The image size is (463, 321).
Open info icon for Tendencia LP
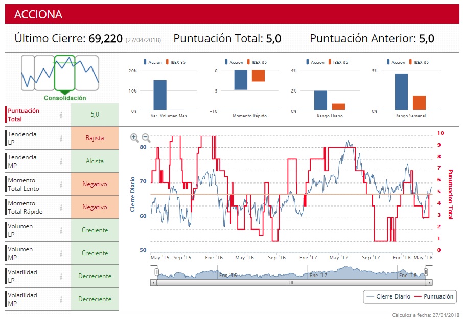(61, 138)
